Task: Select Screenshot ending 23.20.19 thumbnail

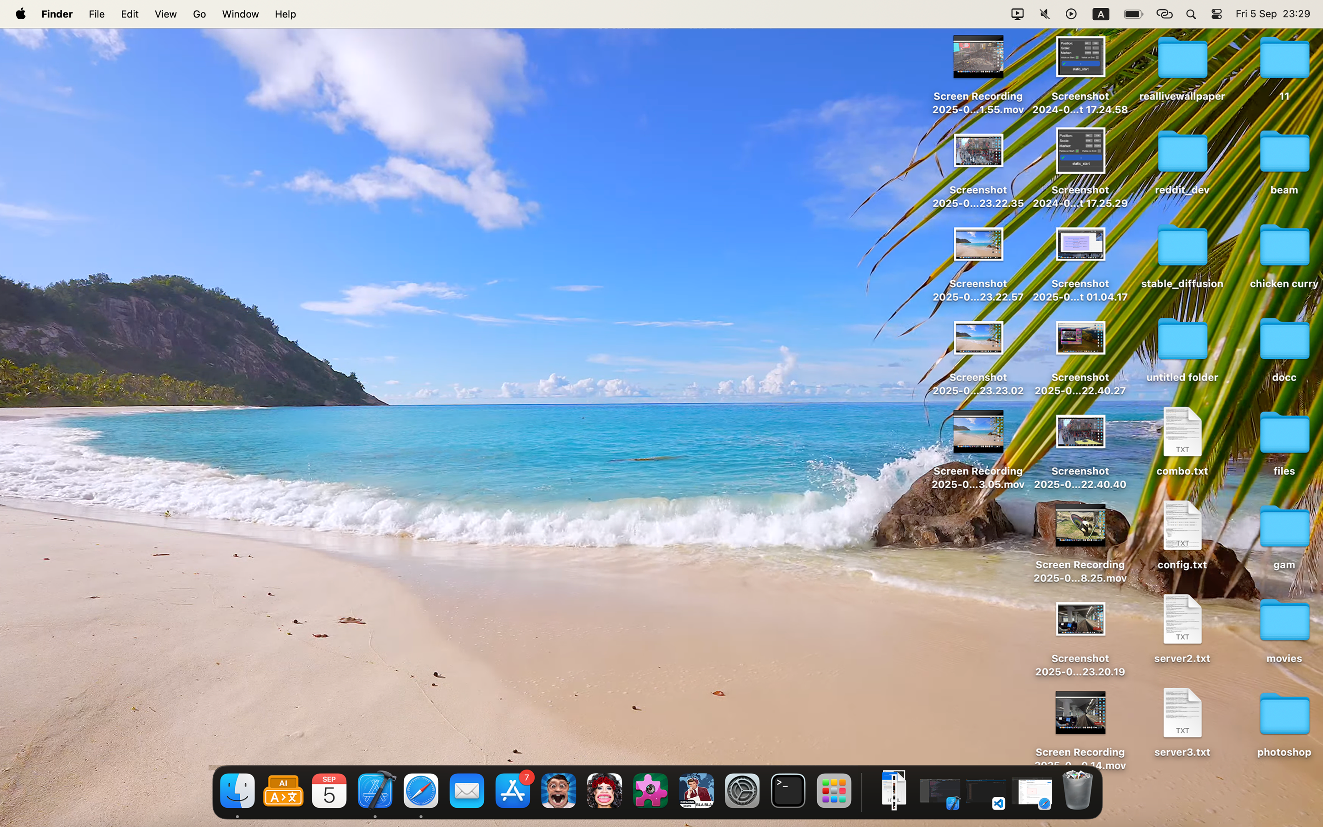Action: click(1080, 619)
